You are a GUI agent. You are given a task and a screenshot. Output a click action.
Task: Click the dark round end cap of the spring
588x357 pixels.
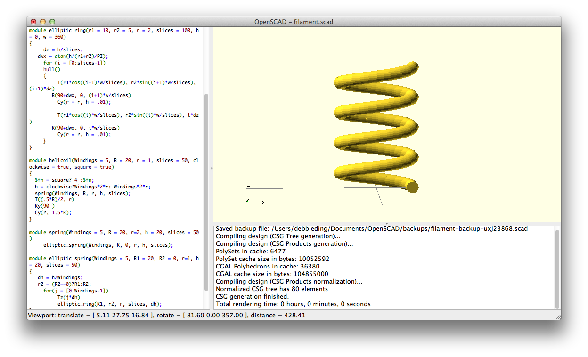(412, 187)
